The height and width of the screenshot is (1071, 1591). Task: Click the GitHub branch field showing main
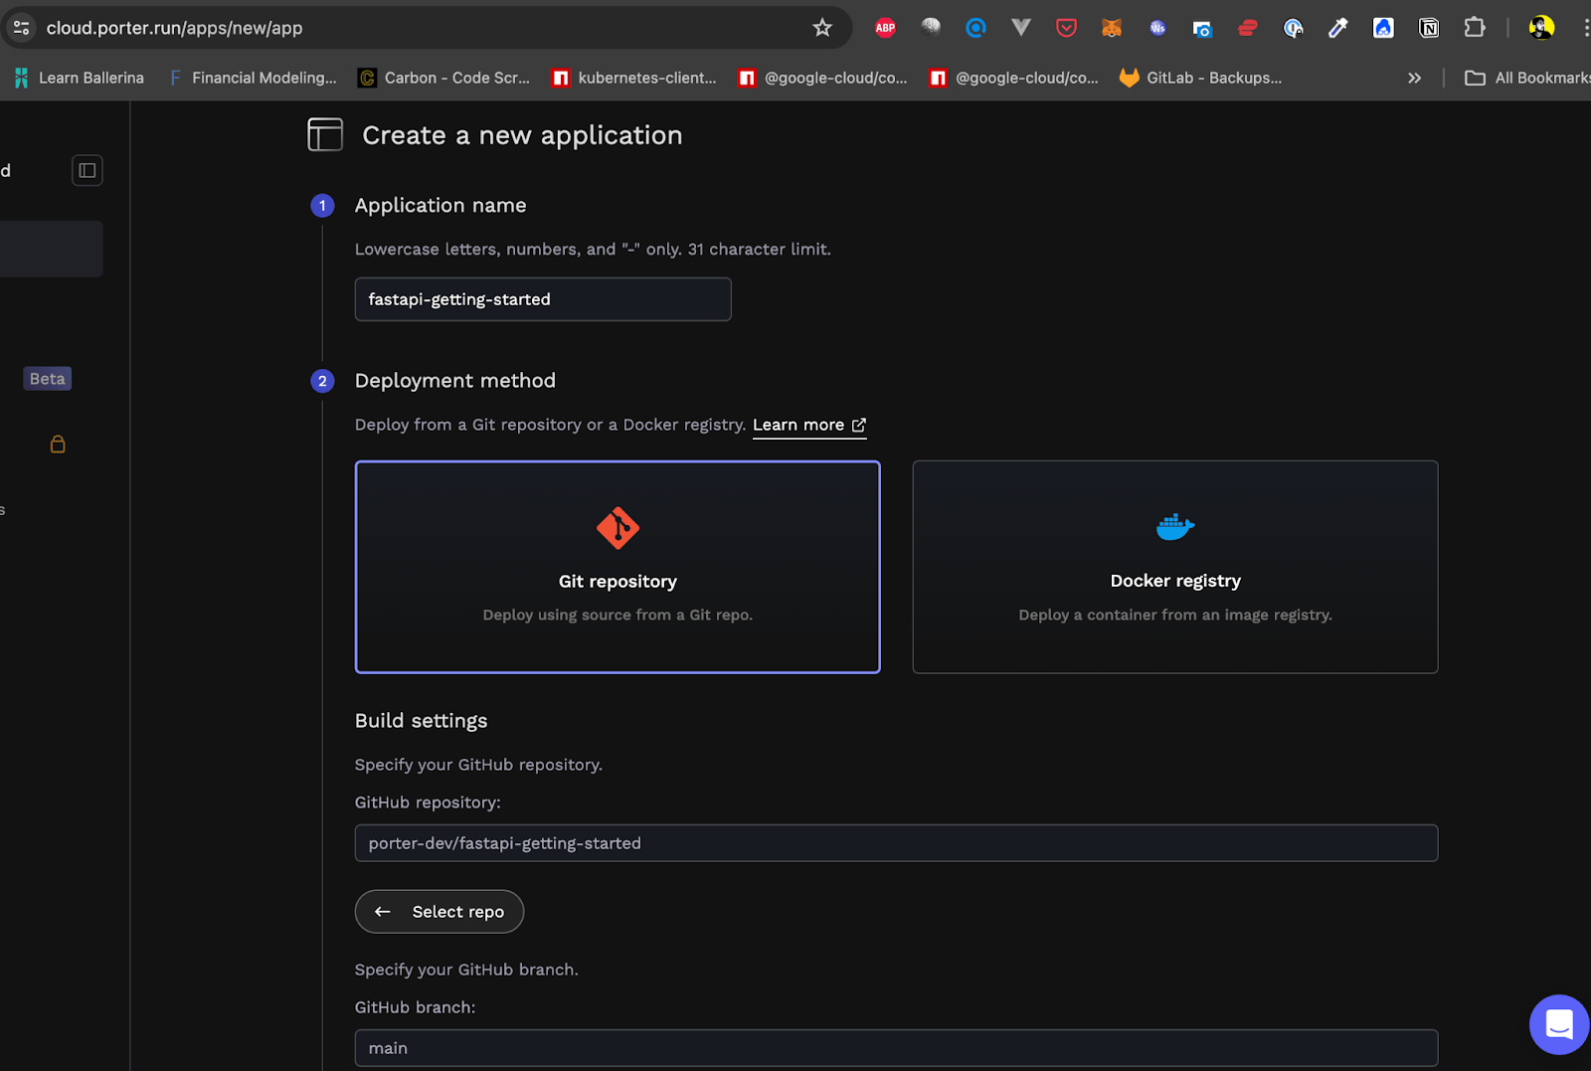point(897,1048)
